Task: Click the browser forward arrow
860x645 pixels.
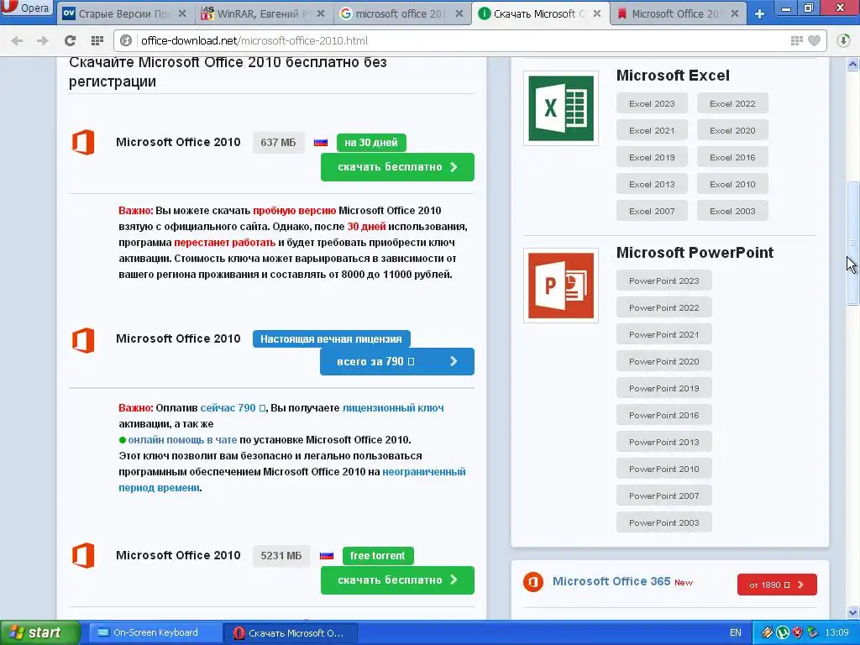Action: coord(42,40)
